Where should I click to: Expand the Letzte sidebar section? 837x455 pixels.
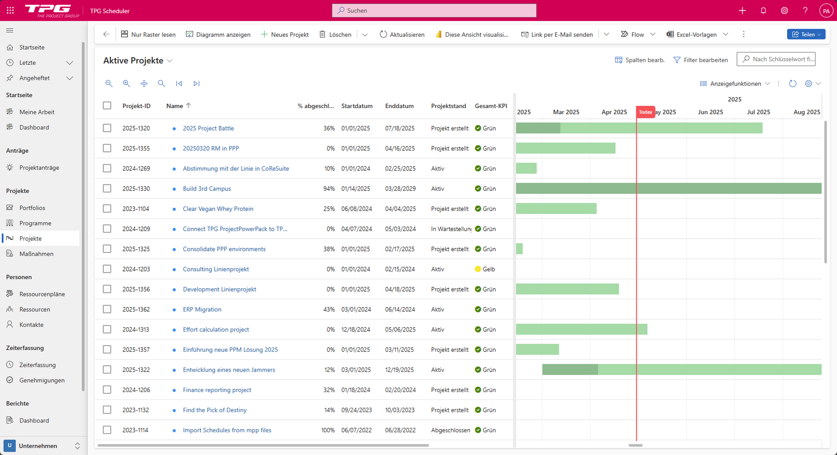[x=69, y=63]
